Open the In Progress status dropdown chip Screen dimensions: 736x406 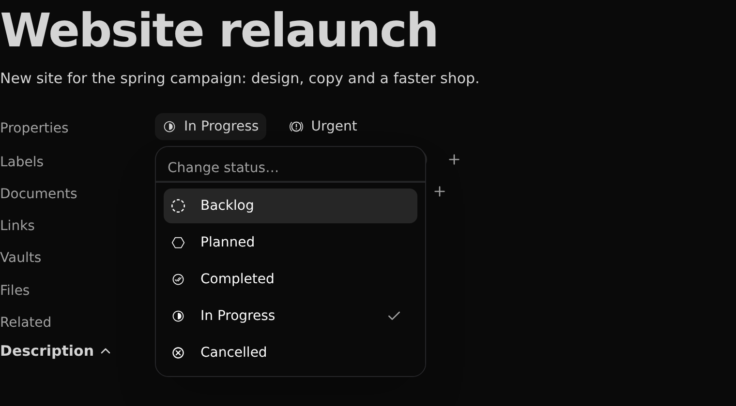click(211, 127)
